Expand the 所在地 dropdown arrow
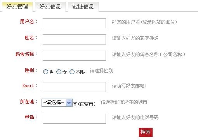Image resolution: width=198 pixels, height=140 pixels. (69, 102)
